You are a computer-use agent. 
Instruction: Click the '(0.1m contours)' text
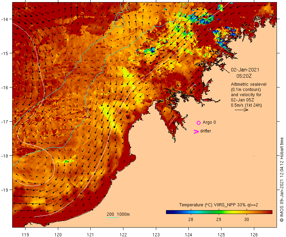pyautogui.click(x=246, y=90)
